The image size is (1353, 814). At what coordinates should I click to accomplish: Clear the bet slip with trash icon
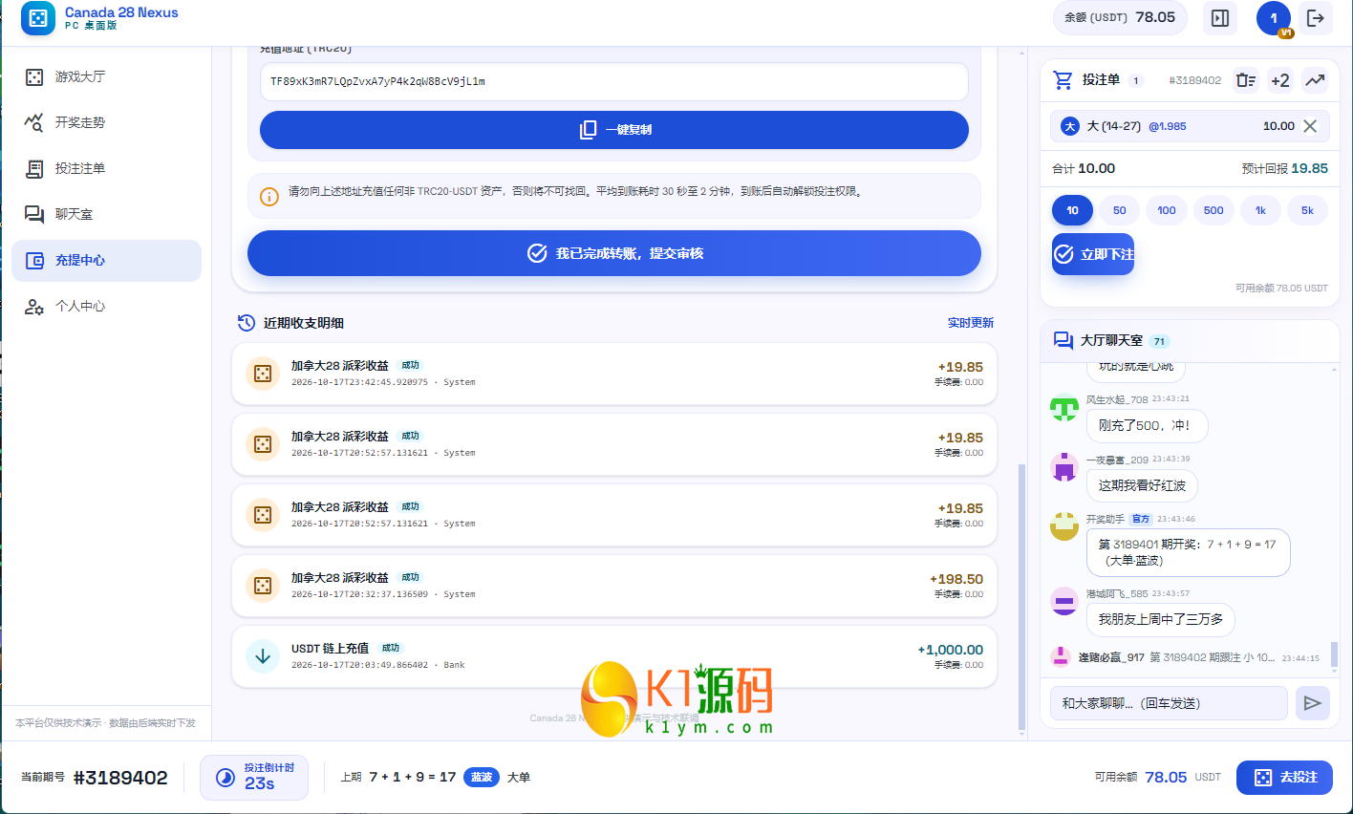click(1246, 80)
